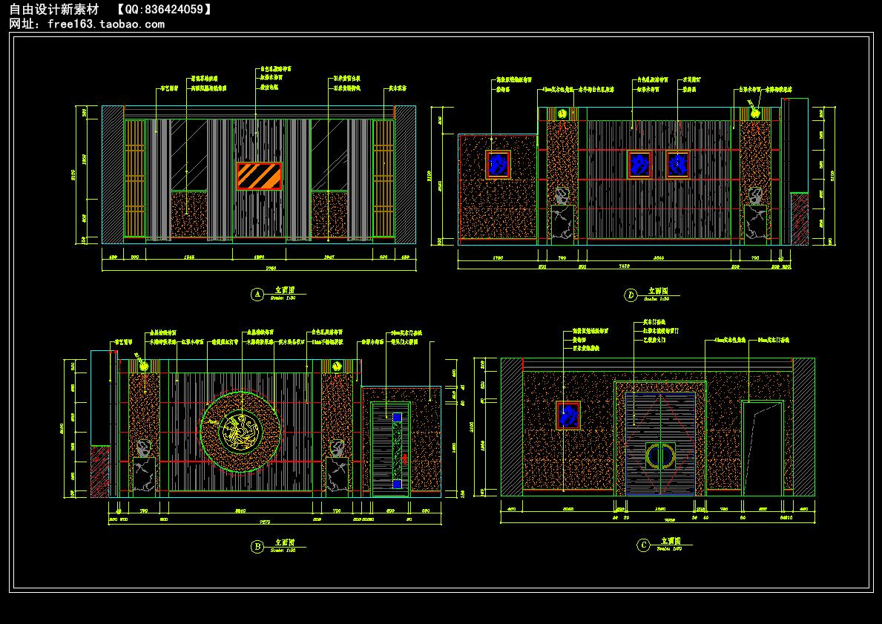This screenshot has width=882, height=624.
Task: Click the circled C elevation marker
Action: coord(643,545)
